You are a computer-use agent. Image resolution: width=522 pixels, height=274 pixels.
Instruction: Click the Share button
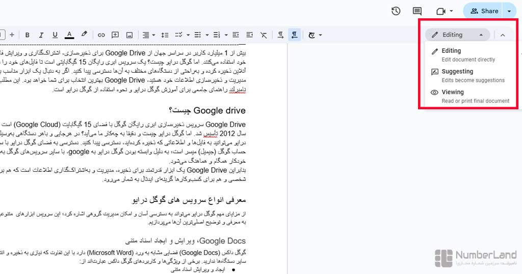click(484, 11)
